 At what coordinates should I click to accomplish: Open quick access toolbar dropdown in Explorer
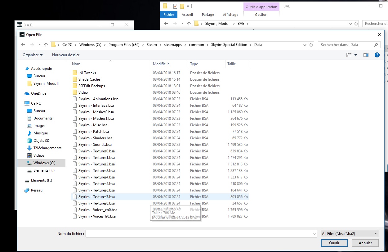[188, 6]
